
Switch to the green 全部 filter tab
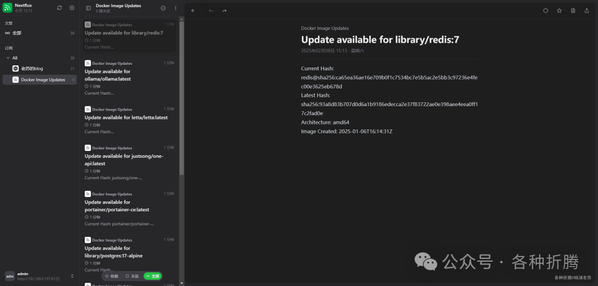click(152, 276)
